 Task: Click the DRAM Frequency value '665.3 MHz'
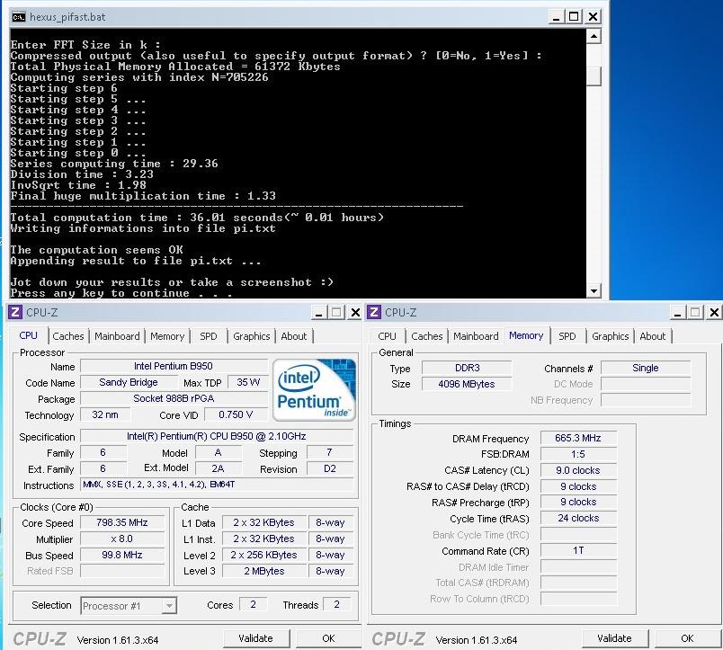coord(578,438)
